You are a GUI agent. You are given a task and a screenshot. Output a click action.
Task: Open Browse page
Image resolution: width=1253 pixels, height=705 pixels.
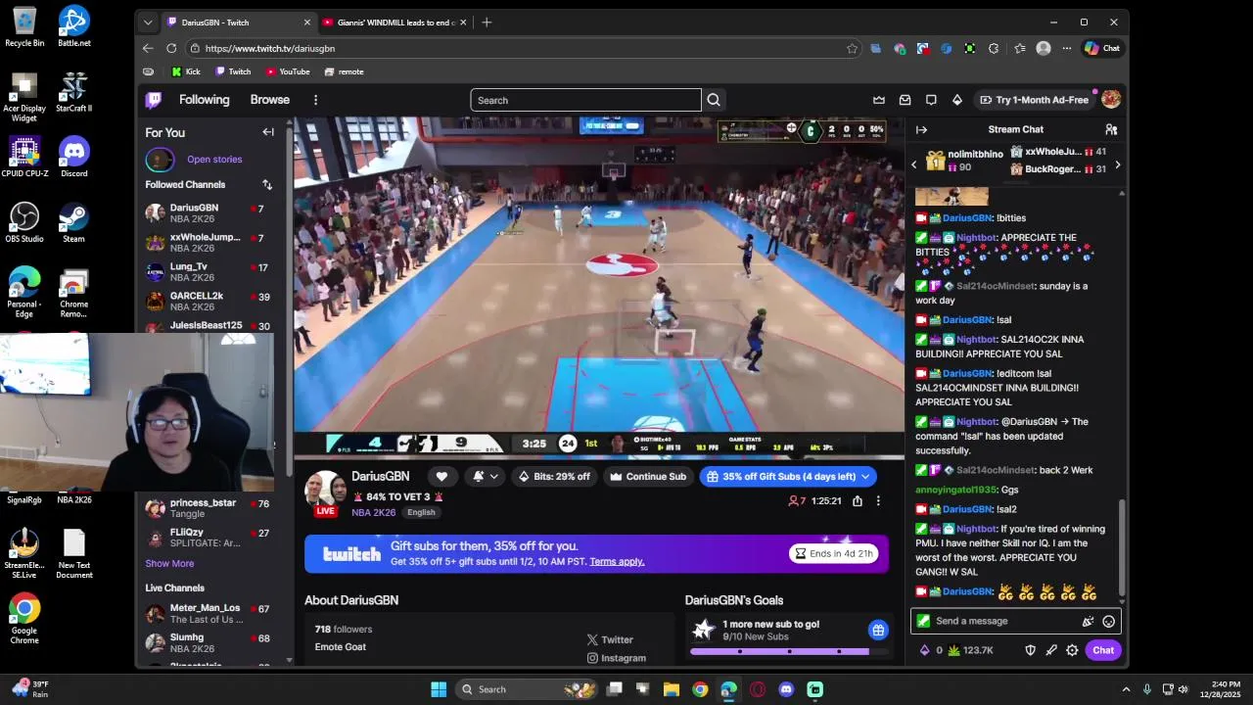click(x=269, y=100)
